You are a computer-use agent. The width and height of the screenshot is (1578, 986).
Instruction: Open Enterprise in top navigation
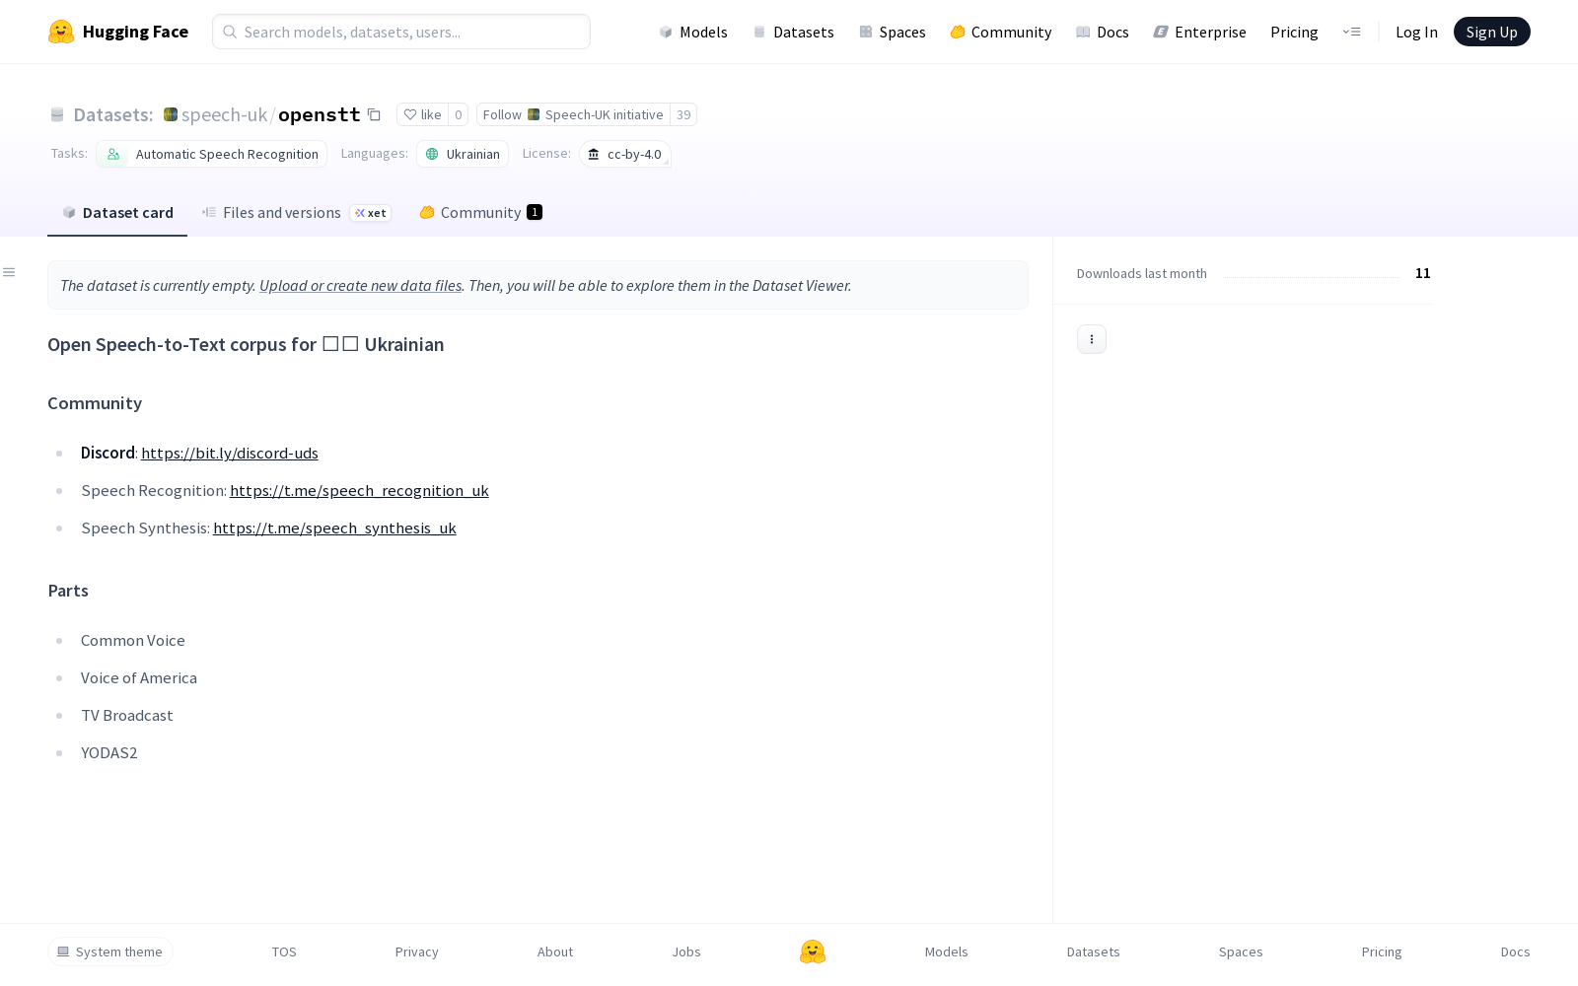[1199, 32]
